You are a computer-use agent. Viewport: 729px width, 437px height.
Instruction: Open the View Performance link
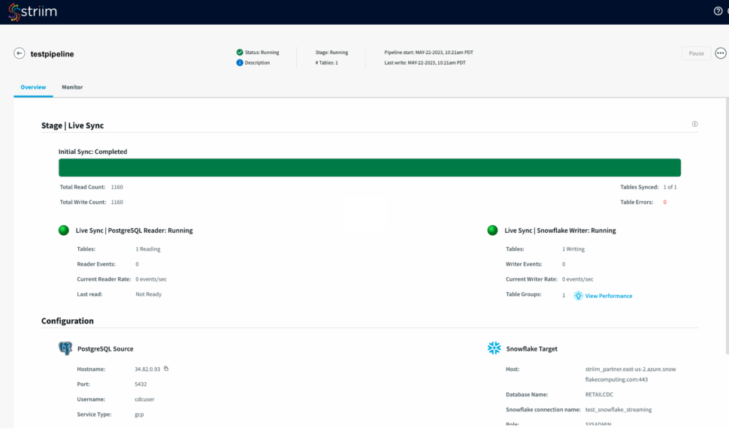tap(608, 296)
